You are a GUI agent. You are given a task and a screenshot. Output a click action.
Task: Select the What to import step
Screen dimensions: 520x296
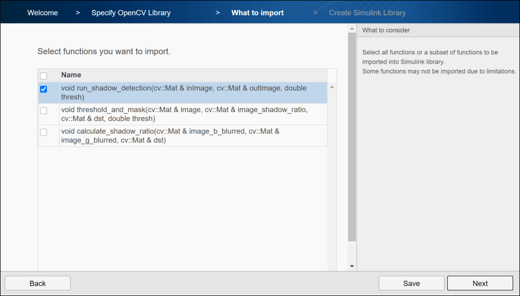[x=257, y=13]
